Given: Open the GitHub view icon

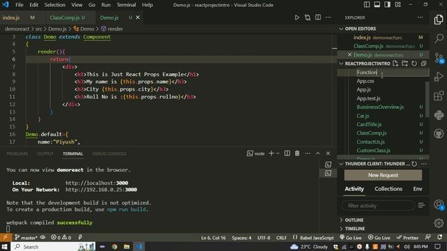Looking at the screenshot, I should click(439, 134).
